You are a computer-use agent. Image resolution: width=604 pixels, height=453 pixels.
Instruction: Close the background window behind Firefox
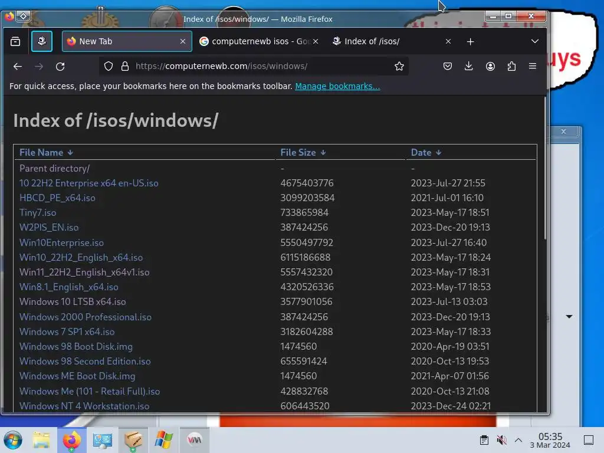563,132
